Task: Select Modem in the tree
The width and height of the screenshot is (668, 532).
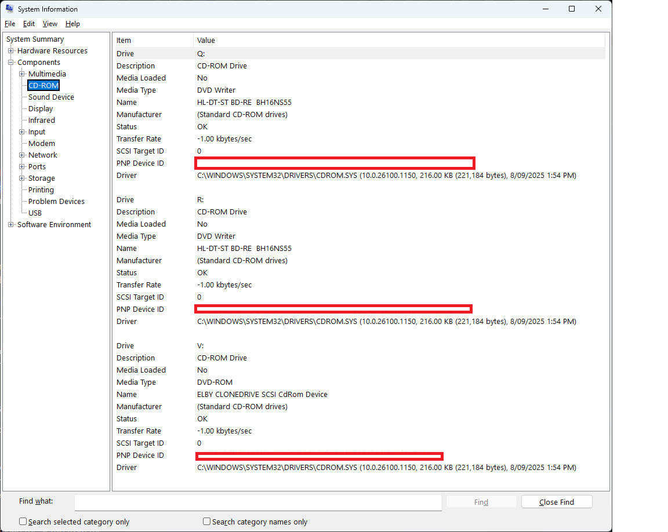Action: (41, 143)
